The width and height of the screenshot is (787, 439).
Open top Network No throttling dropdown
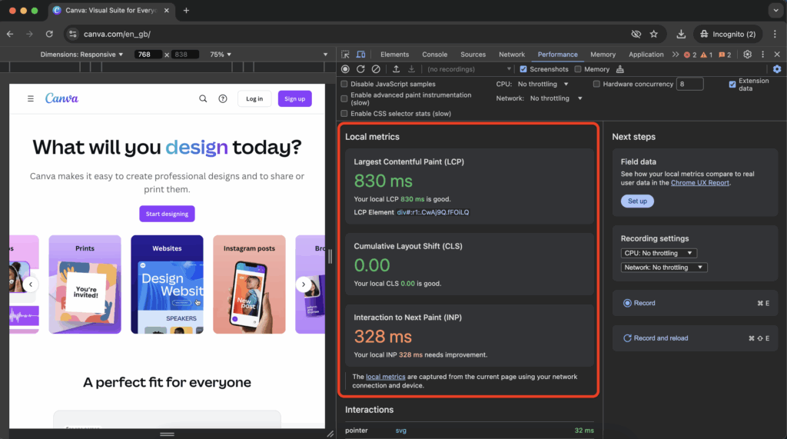[x=556, y=98]
